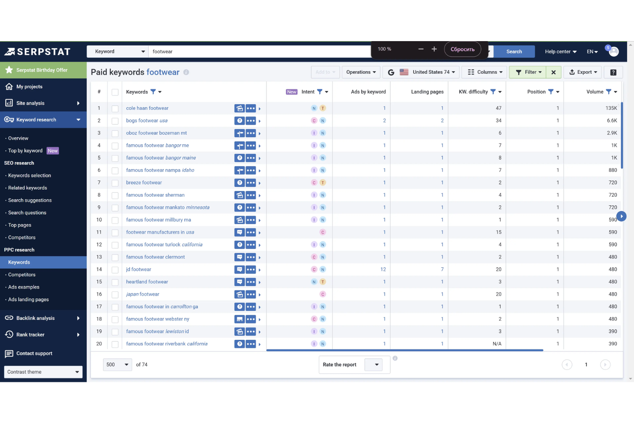Open Related keywords under SEO research
This screenshot has width=634, height=423.
(x=27, y=188)
